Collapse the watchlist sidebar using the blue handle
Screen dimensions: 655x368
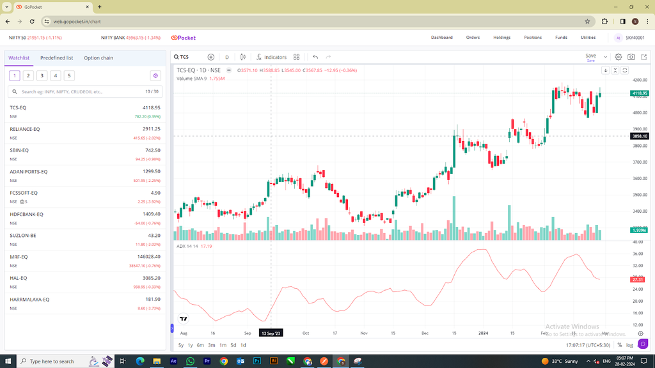(x=171, y=328)
